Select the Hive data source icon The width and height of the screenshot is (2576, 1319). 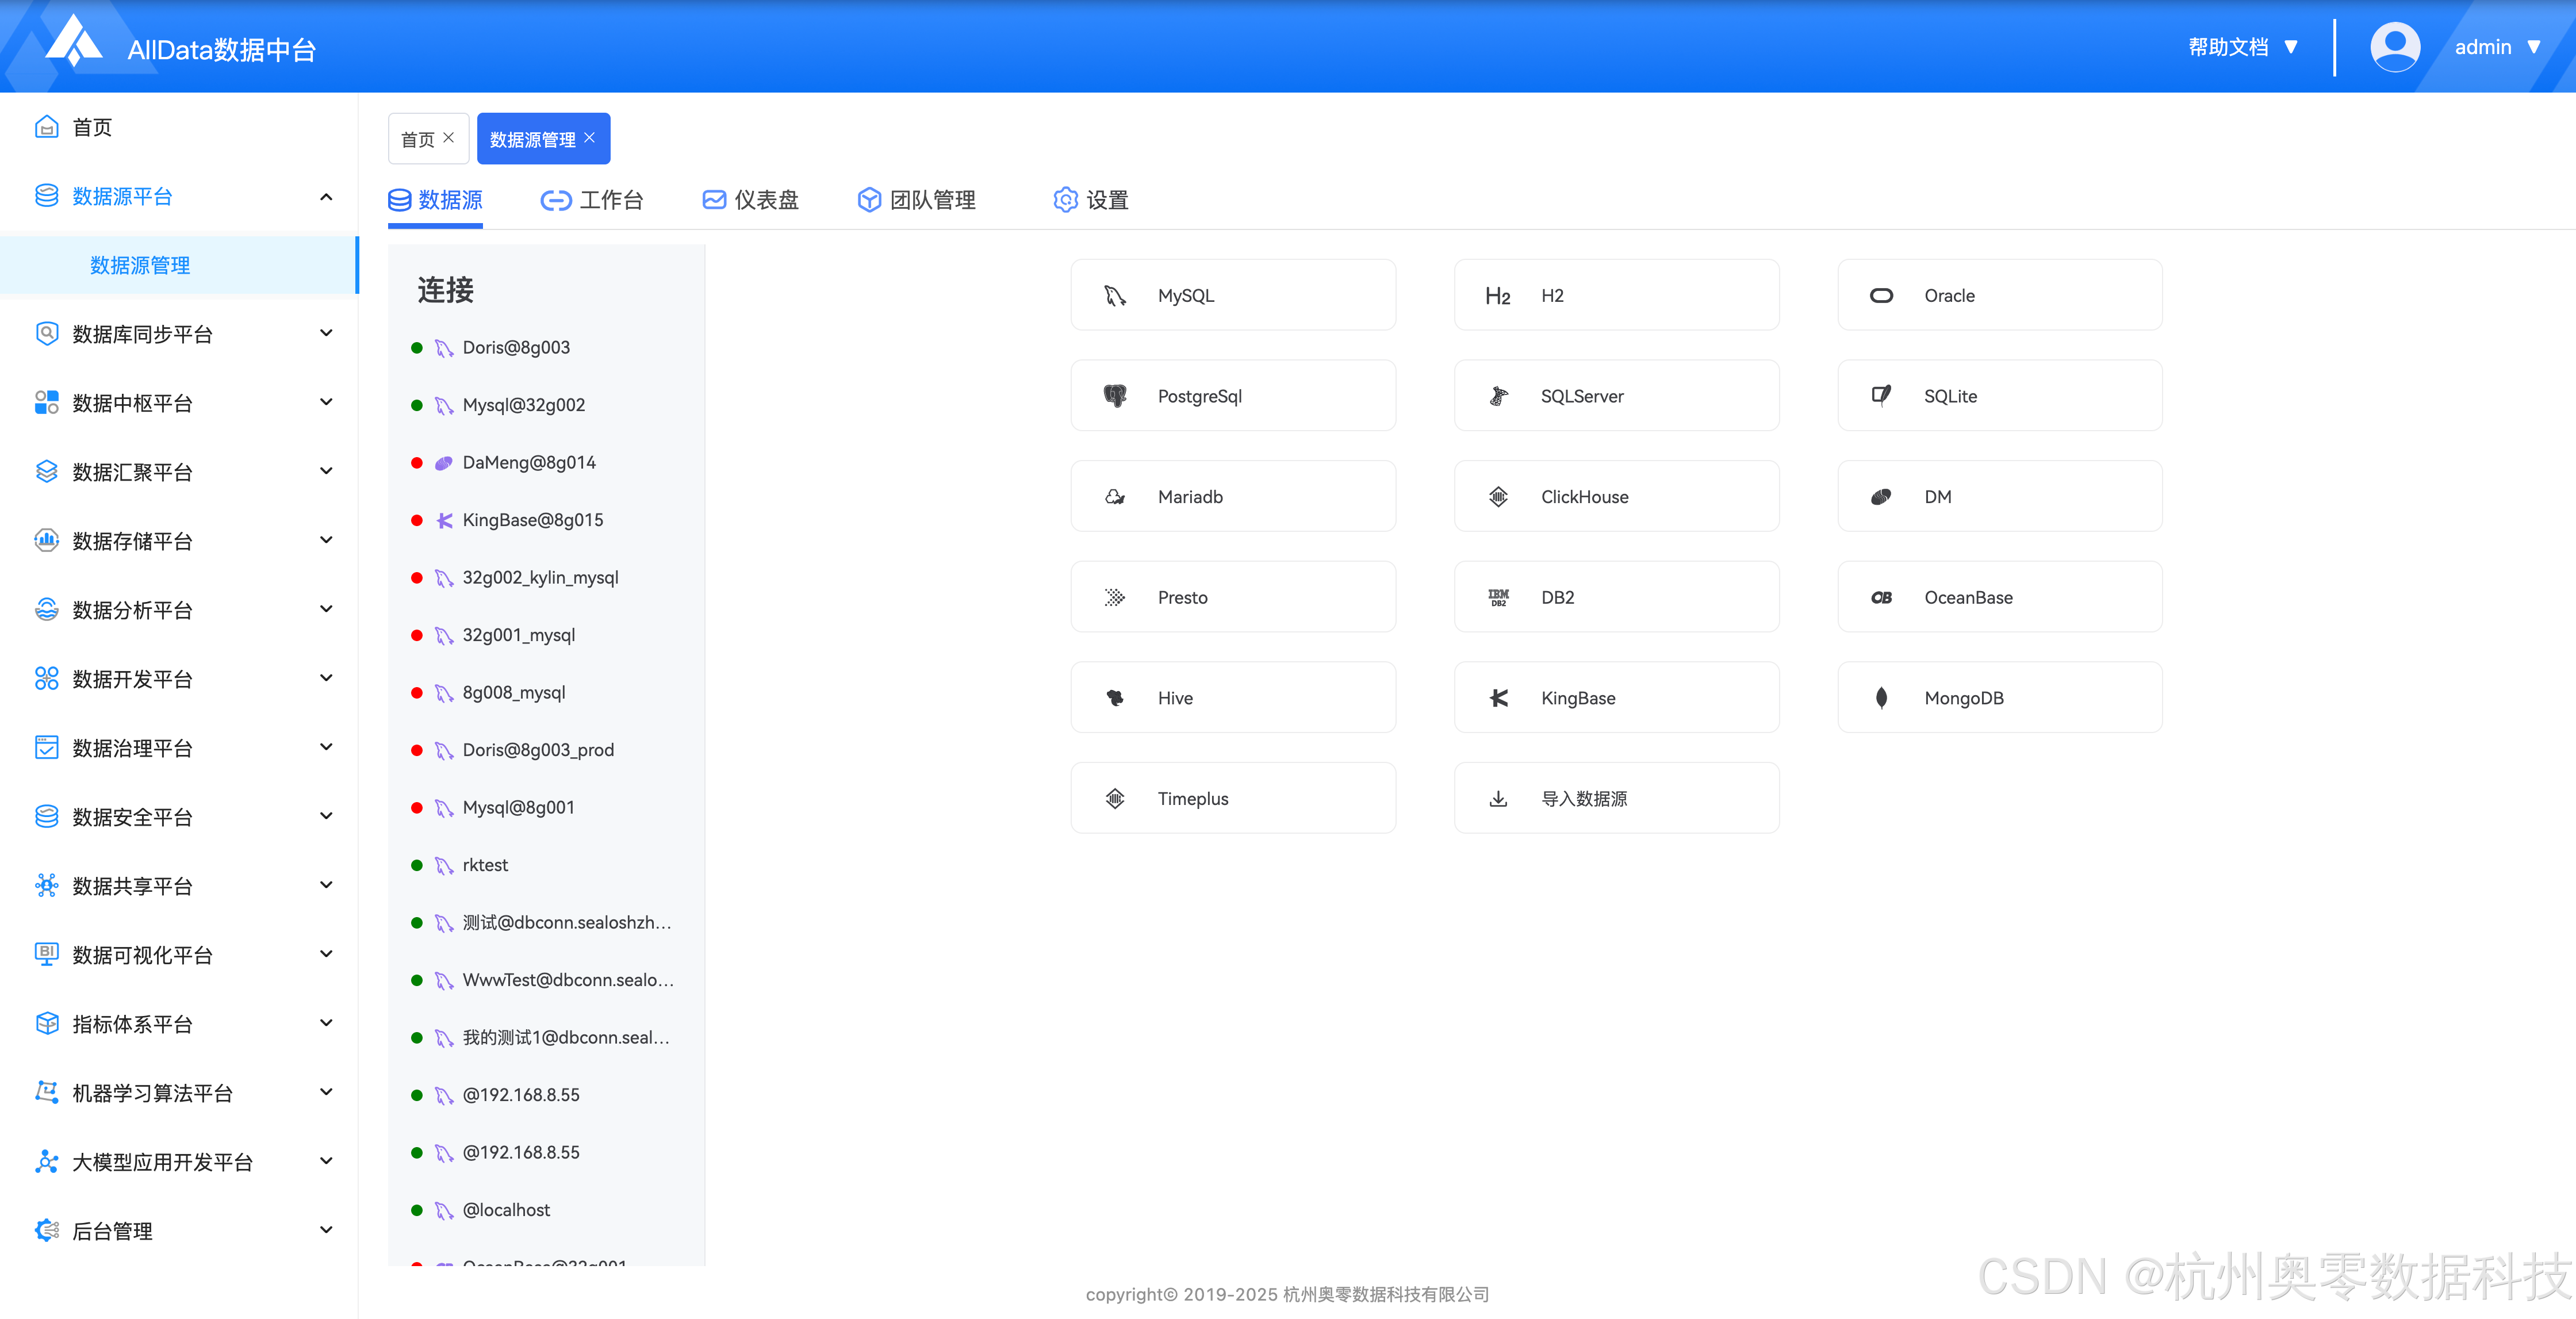pos(1115,698)
